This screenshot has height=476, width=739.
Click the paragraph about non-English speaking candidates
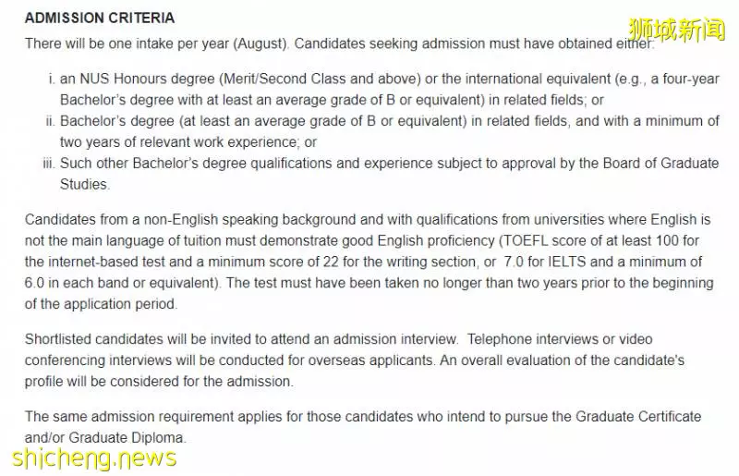(x=369, y=262)
